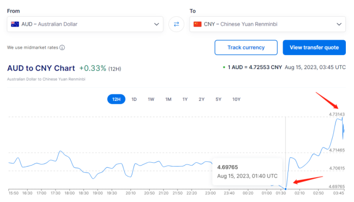
Task: Click the chart low point marker dot
Action: point(285,189)
